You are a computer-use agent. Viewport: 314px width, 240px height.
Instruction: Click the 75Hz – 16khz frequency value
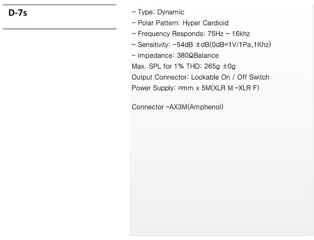click(x=229, y=34)
